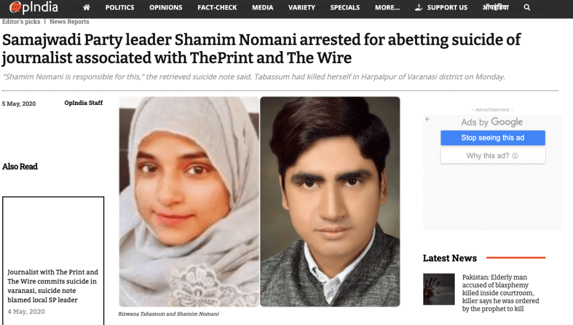Select the Fact-Check menu item
Image resolution: width=573 pixels, height=325 pixels.
(x=217, y=7)
